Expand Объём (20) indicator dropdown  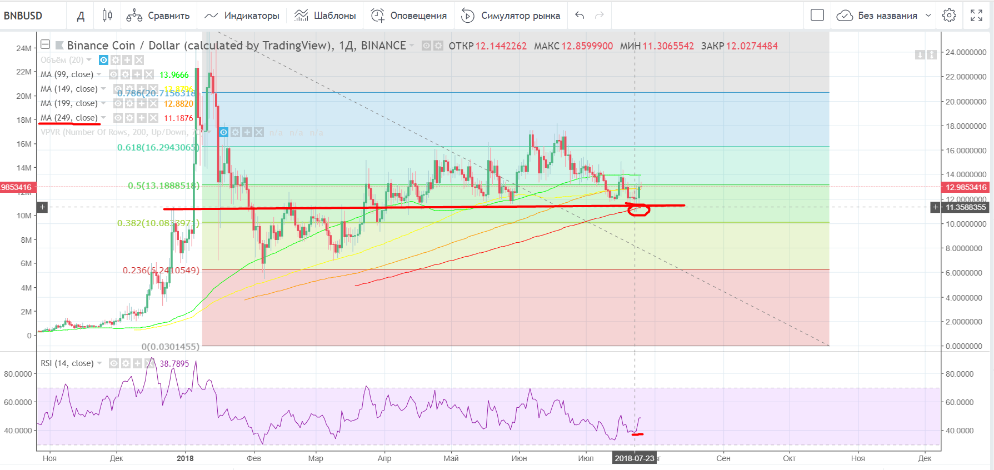pos(89,60)
